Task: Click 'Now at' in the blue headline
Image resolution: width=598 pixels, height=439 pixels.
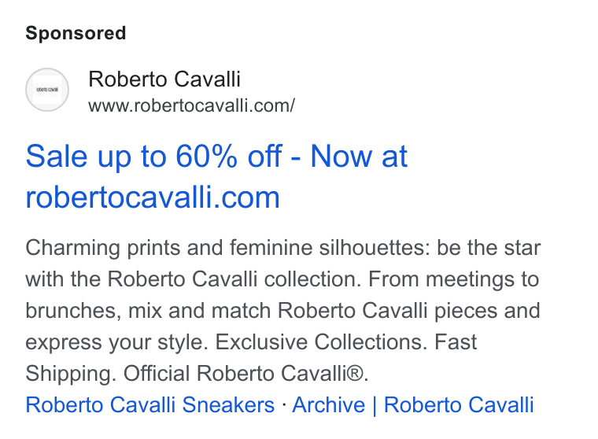Action: point(359,156)
